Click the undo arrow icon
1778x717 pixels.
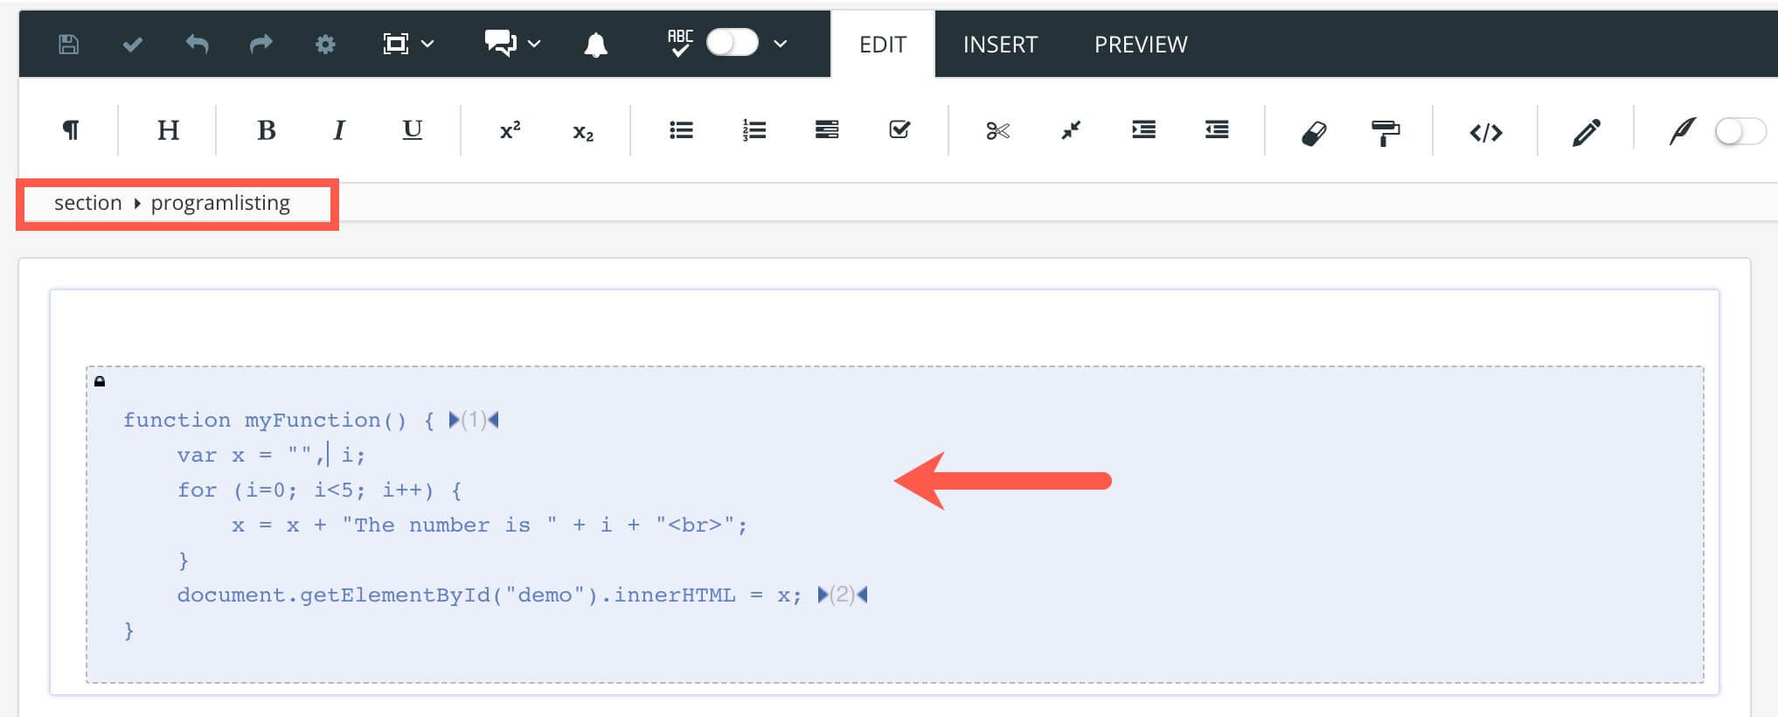coord(197,44)
